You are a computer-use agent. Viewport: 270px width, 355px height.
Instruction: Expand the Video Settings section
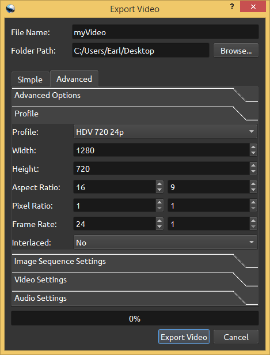[135, 280]
